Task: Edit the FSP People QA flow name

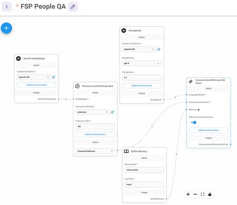Action: coord(73,7)
